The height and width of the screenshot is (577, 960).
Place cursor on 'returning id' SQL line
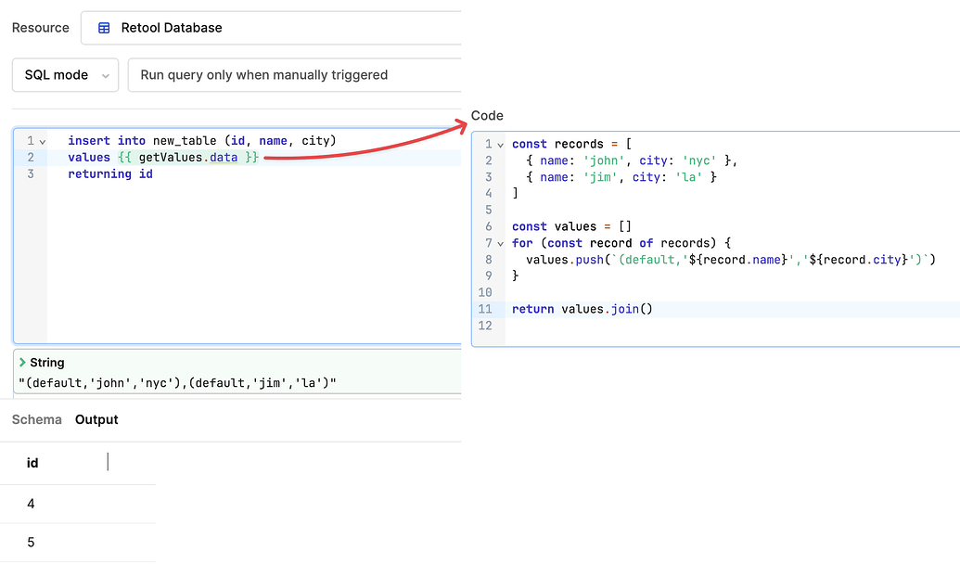pyautogui.click(x=110, y=174)
